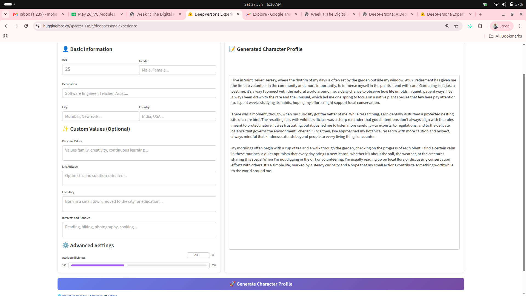Click the zoom magnifier icon in address bar
Image resolution: width=526 pixels, height=296 pixels.
click(447, 26)
